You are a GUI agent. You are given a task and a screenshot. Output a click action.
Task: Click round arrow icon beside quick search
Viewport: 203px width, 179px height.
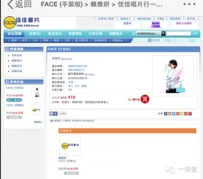tap(133, 33)
